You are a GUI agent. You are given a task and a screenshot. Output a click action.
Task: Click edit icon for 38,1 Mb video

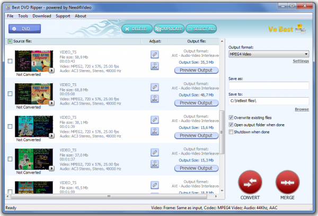[x=155, y=119]
